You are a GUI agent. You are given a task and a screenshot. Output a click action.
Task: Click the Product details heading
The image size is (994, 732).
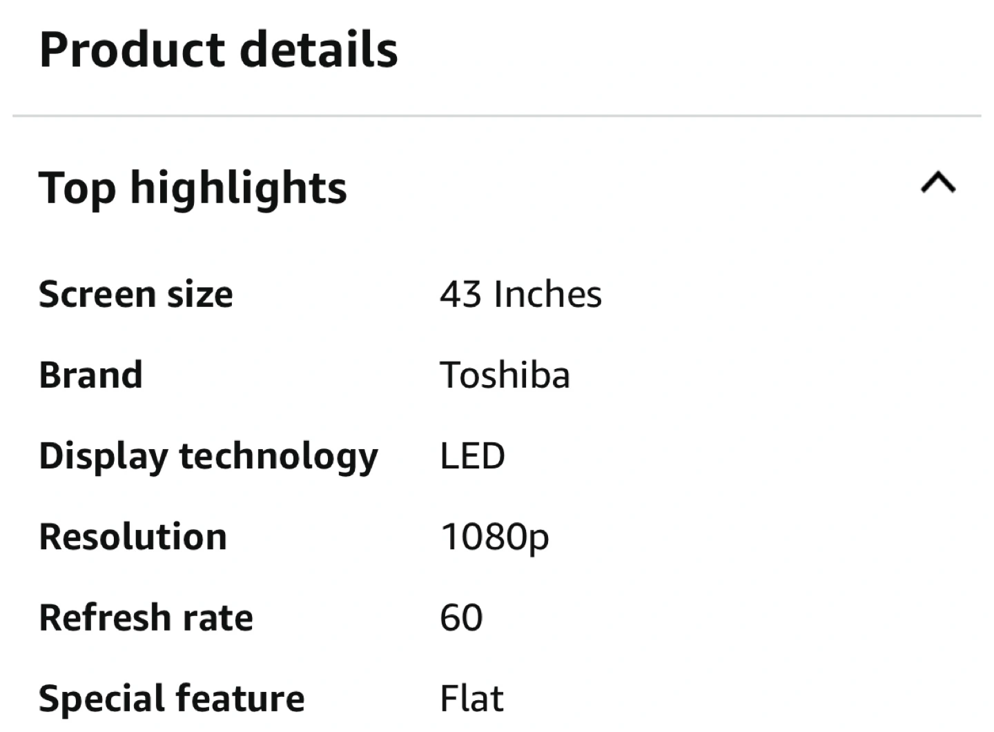tap(219, 50)
